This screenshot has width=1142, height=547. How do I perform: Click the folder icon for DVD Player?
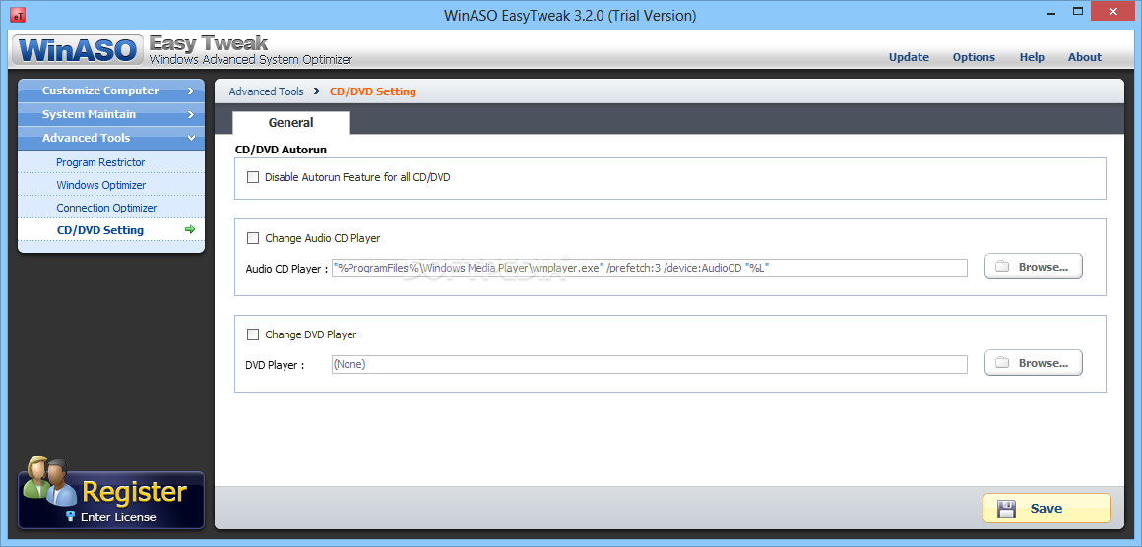(x=1002, y=362)
